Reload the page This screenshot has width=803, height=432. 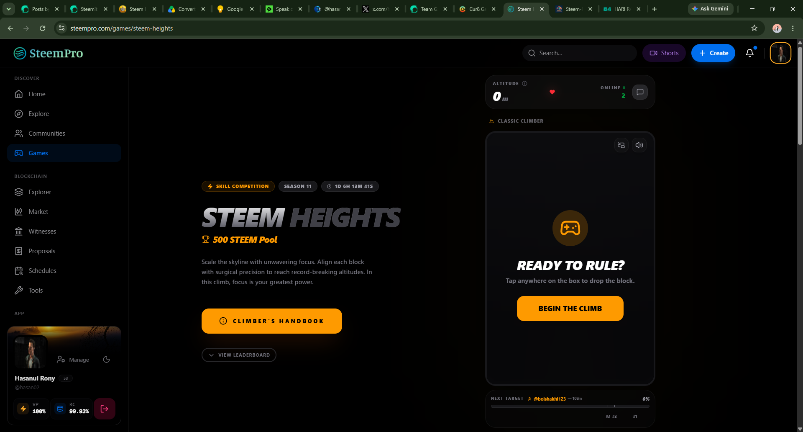42,28
